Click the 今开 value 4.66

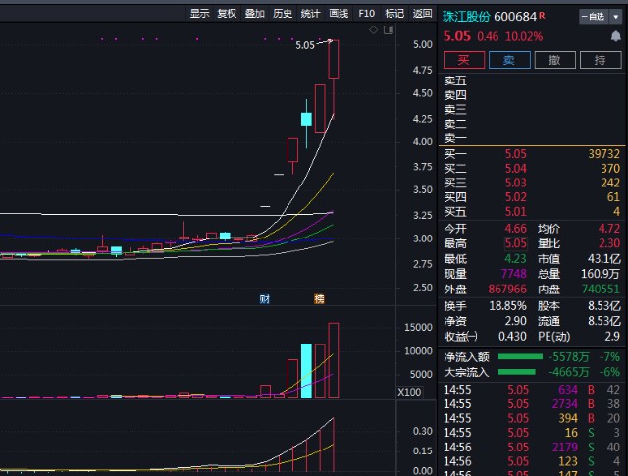pyautogui.click(x=516, y=229)
